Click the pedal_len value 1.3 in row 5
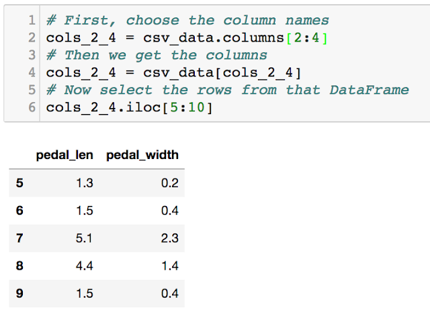430x314 pixels. (x=85, y=183)
